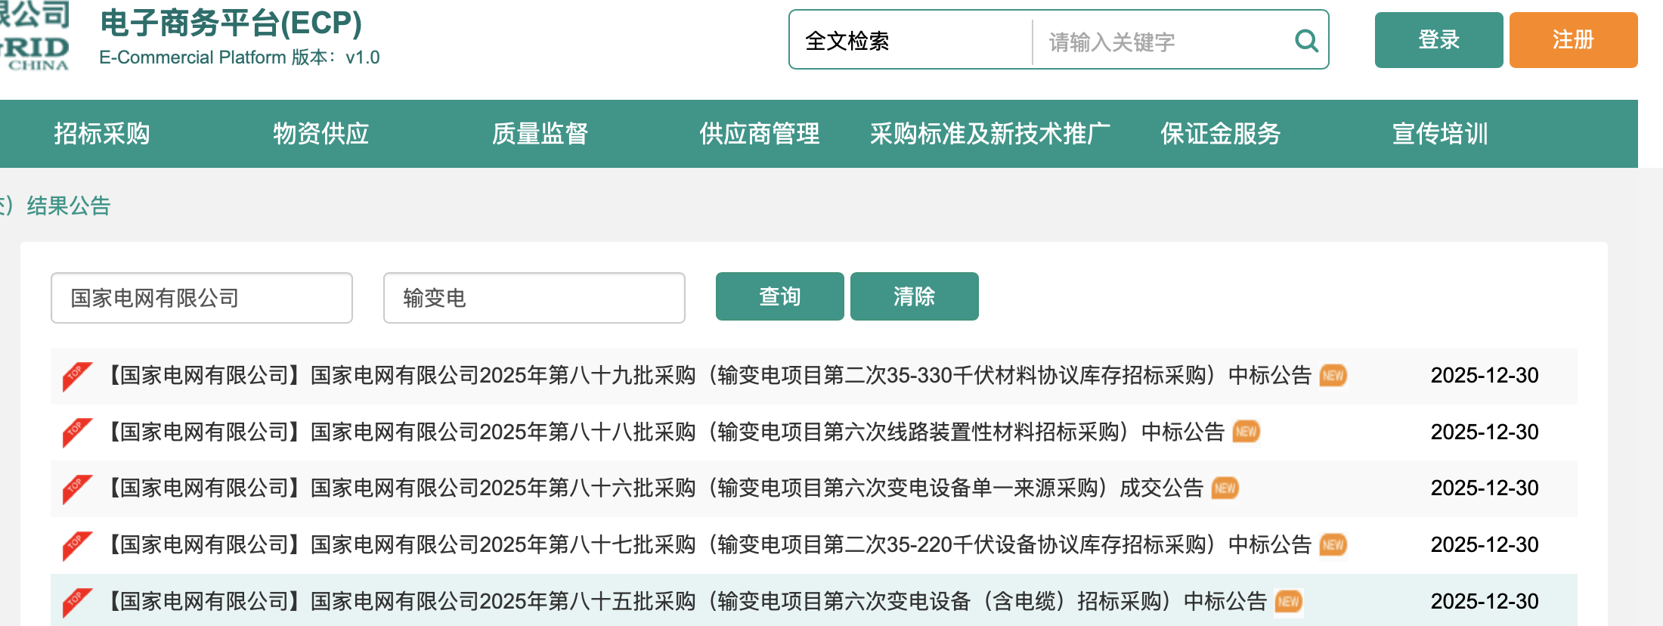Click NEW badge on 第八十五批采购 announcement
Image resolution: width=1663 pixels, height=626 pixels.
[x=1289, y=602]
